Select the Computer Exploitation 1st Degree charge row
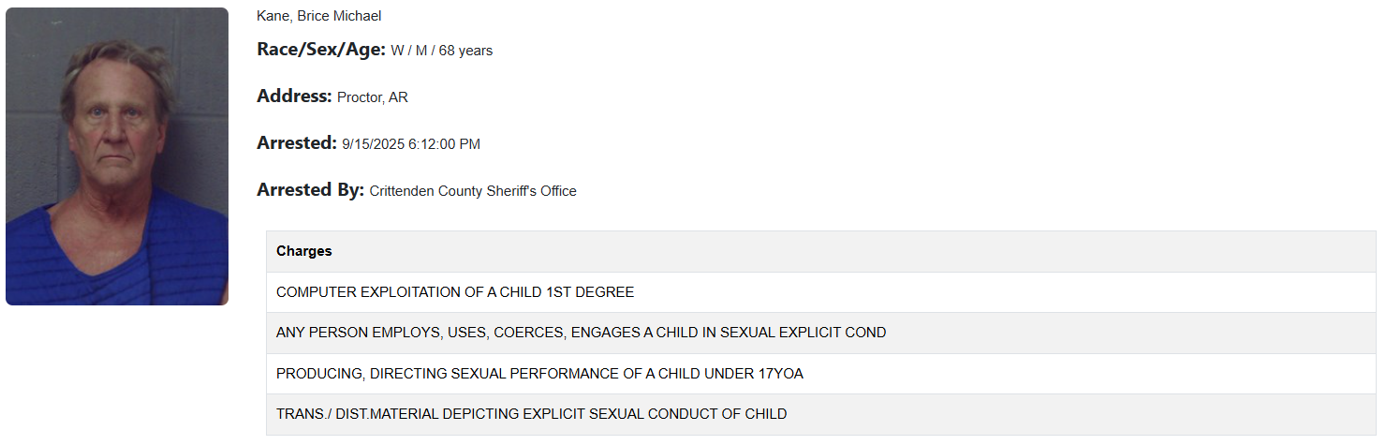This screenshot has height=445, width=1386. point(455,292)
